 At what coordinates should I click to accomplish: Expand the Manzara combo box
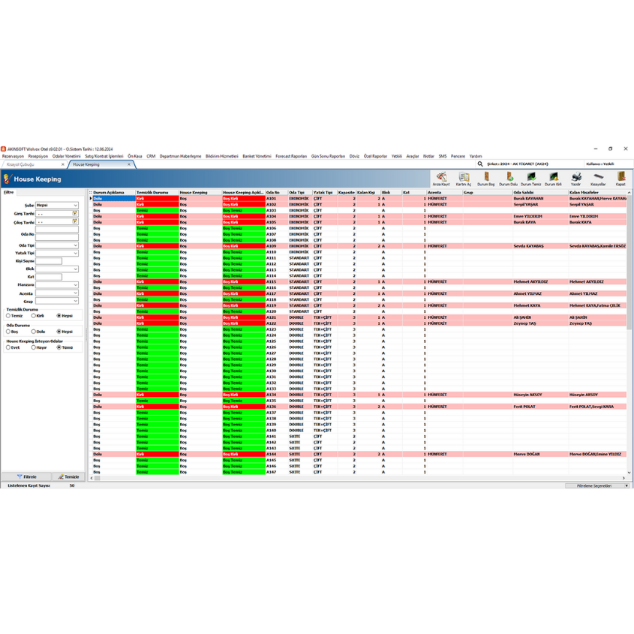pos(75,285)
